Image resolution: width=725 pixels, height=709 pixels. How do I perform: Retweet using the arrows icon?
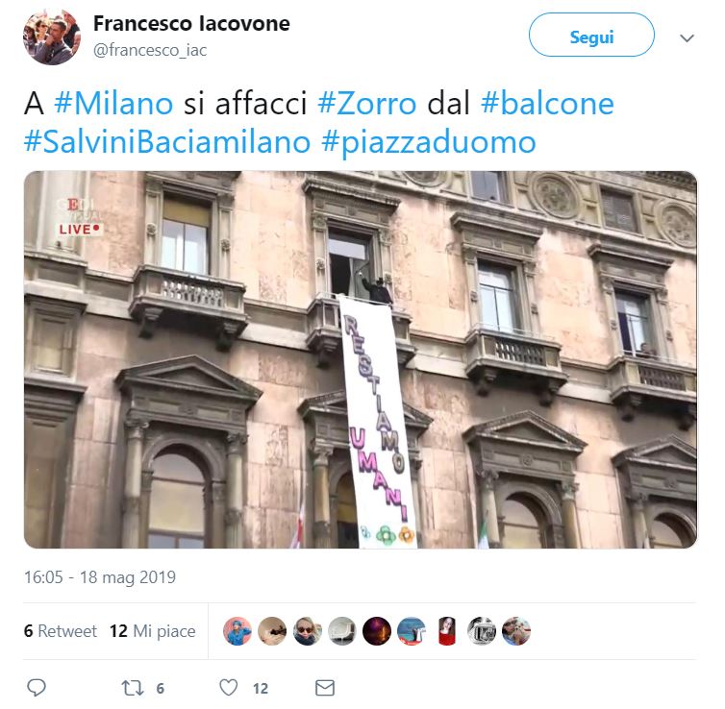(x=133, y=688)
